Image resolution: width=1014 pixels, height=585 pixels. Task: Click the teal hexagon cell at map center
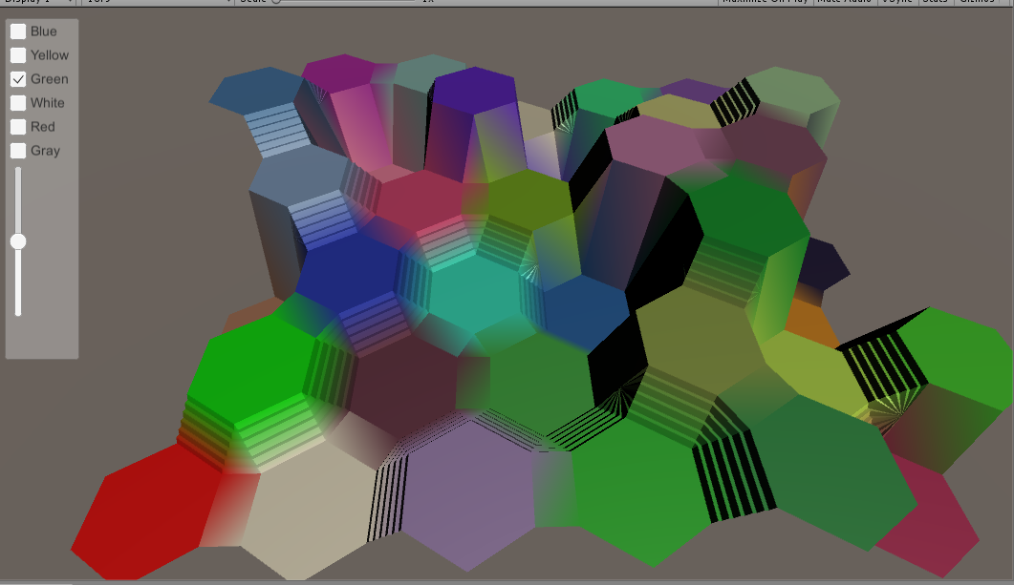(477, 294)
